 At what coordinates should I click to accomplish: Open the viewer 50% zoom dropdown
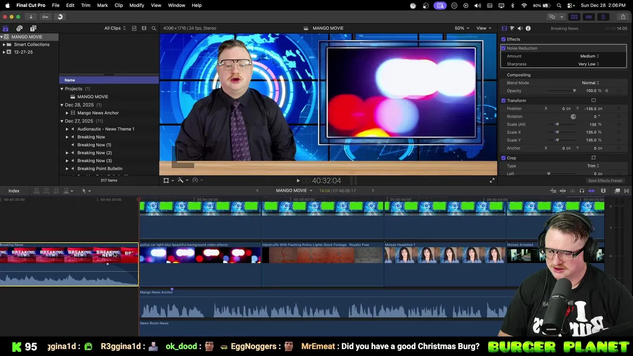pyautogui.click(x=462, y=28)
